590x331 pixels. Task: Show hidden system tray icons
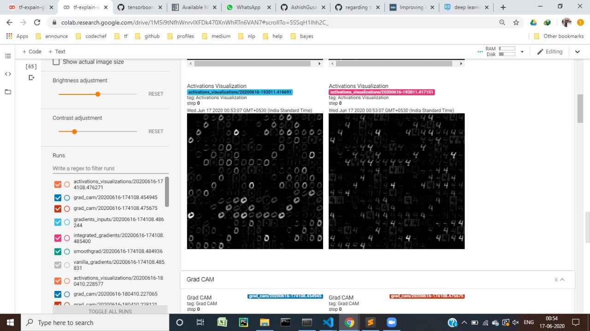[x=464, y=322]
